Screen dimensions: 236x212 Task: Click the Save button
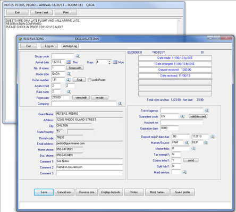[44, 192]
